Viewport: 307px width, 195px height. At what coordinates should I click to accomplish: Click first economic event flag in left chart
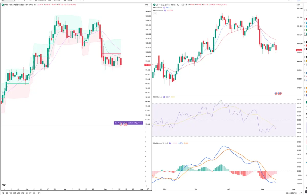point(121,124)
